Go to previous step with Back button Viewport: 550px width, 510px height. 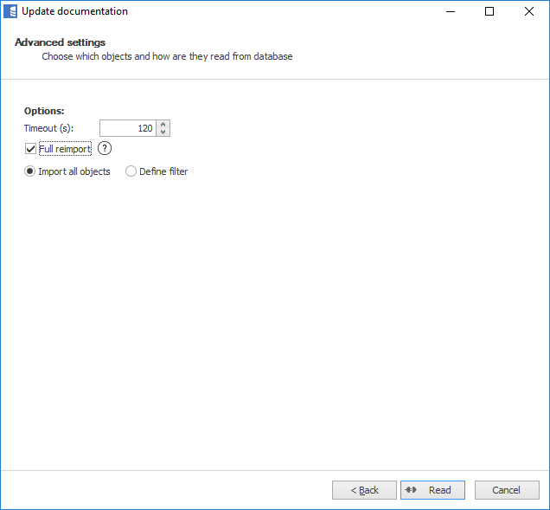[364, 490]
